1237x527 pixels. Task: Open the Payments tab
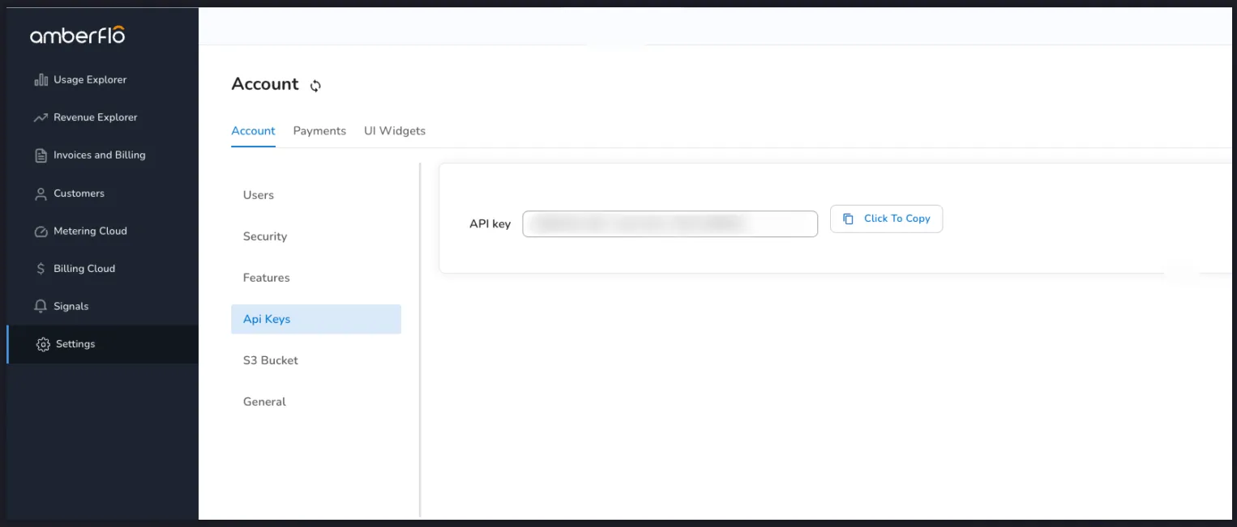point(319,131)
